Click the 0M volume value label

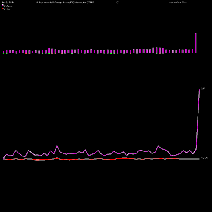(203, 89)
